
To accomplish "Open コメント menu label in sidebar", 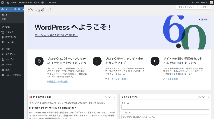I will [10, 42].
